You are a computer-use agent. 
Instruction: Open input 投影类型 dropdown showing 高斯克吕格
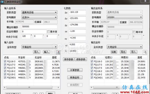39,12
